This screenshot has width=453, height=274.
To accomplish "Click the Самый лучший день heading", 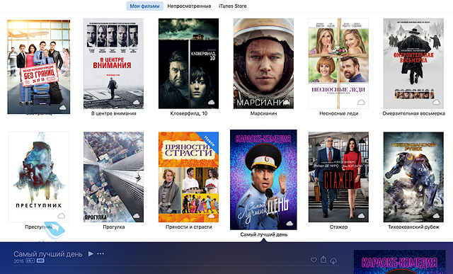I will (48, 253).
